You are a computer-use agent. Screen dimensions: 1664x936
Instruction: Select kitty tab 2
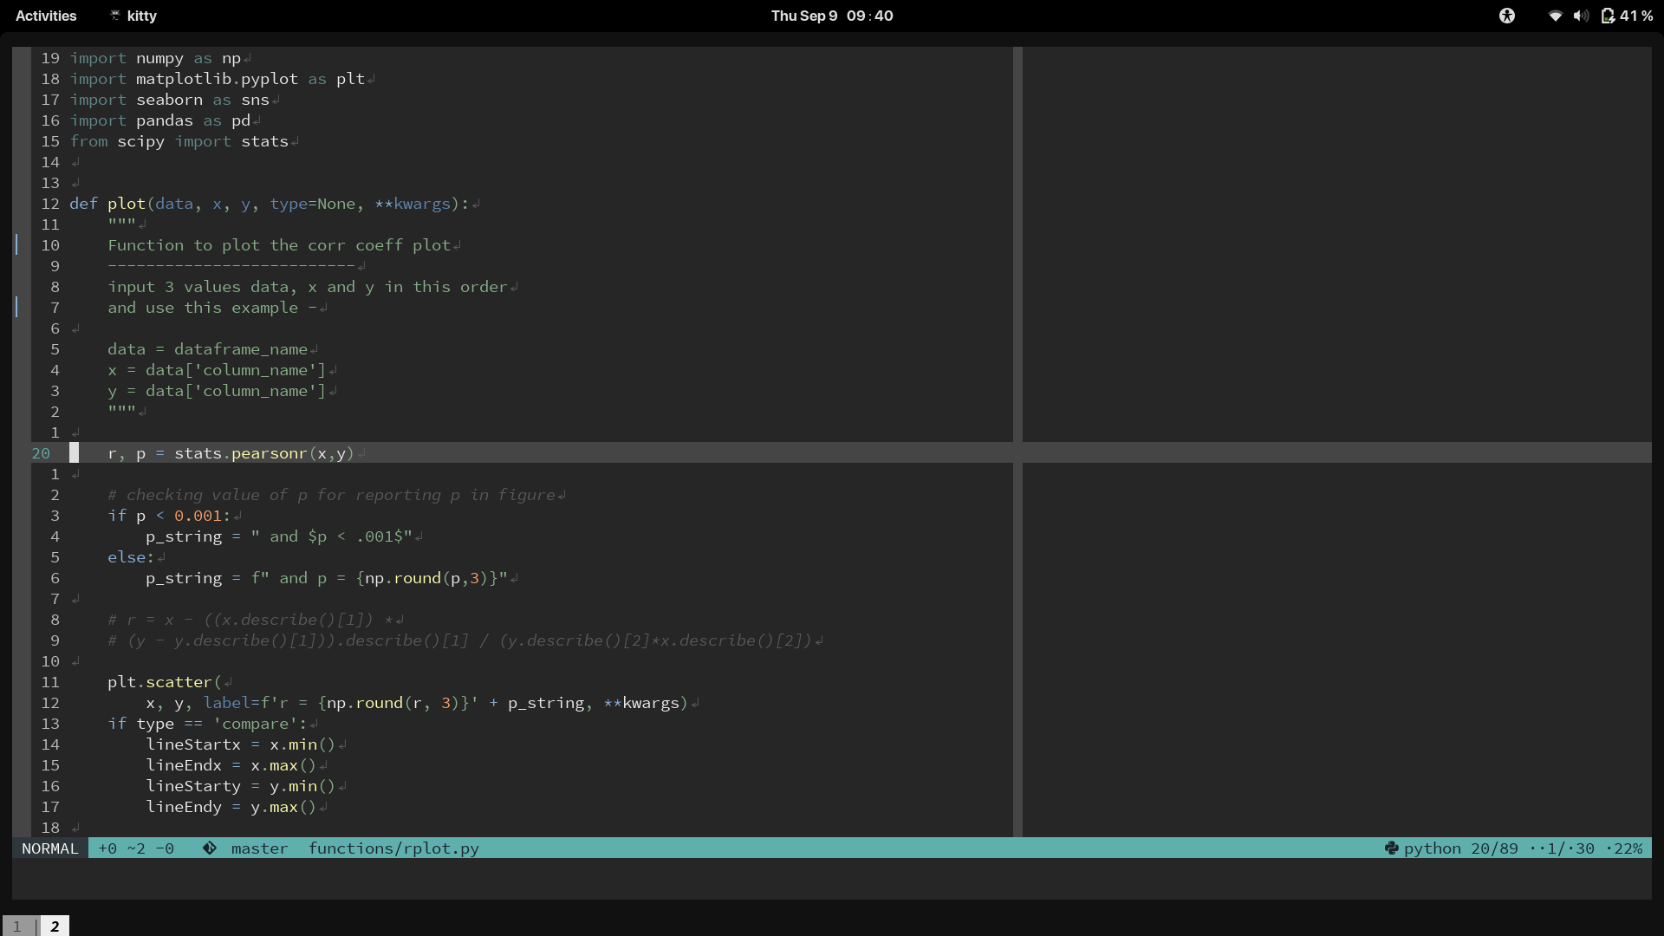[55, 926]
